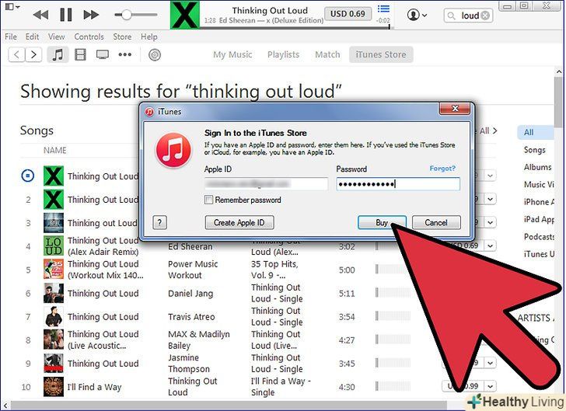Image resolution: width=566 pixels, height=411 pixels.
Task: Click the Apple ID input field
Action: [266, 184]
